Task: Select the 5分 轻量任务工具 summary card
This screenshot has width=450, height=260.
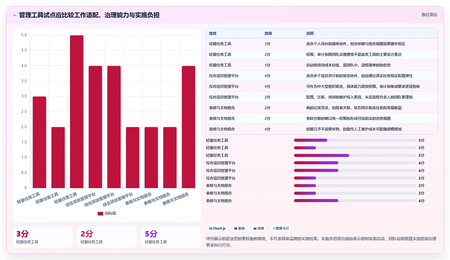Action: 171,237
